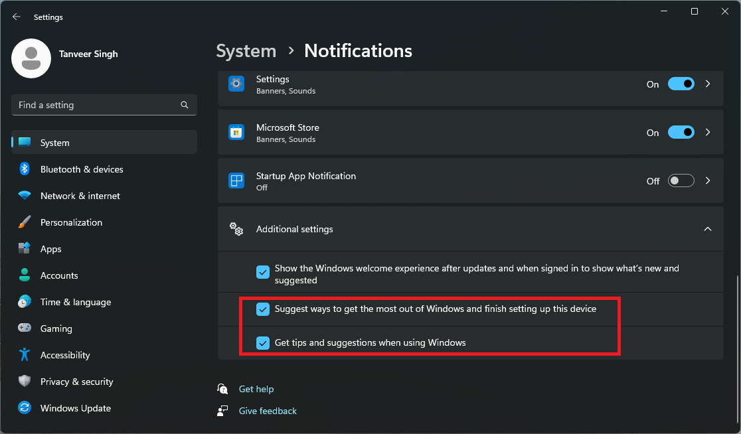Open Accessibility settings
The height and width of the screenshot is (434, 741).
64,355
